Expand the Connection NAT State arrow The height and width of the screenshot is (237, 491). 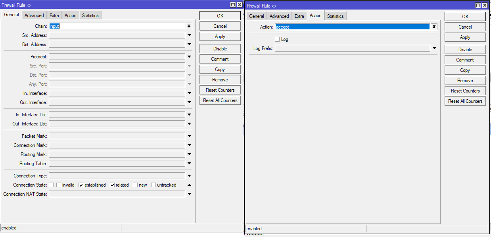pos(189,194)
